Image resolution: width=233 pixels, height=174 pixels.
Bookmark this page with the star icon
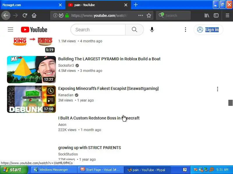point(149,15)
